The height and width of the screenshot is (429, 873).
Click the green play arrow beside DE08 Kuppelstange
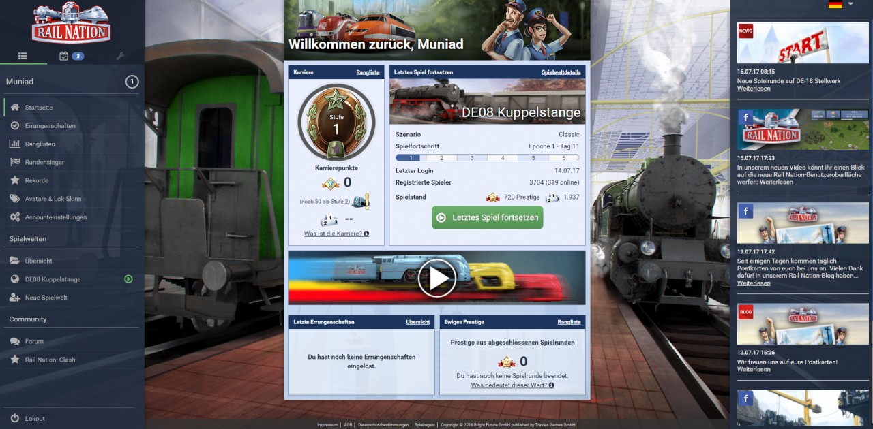[128, 279]
